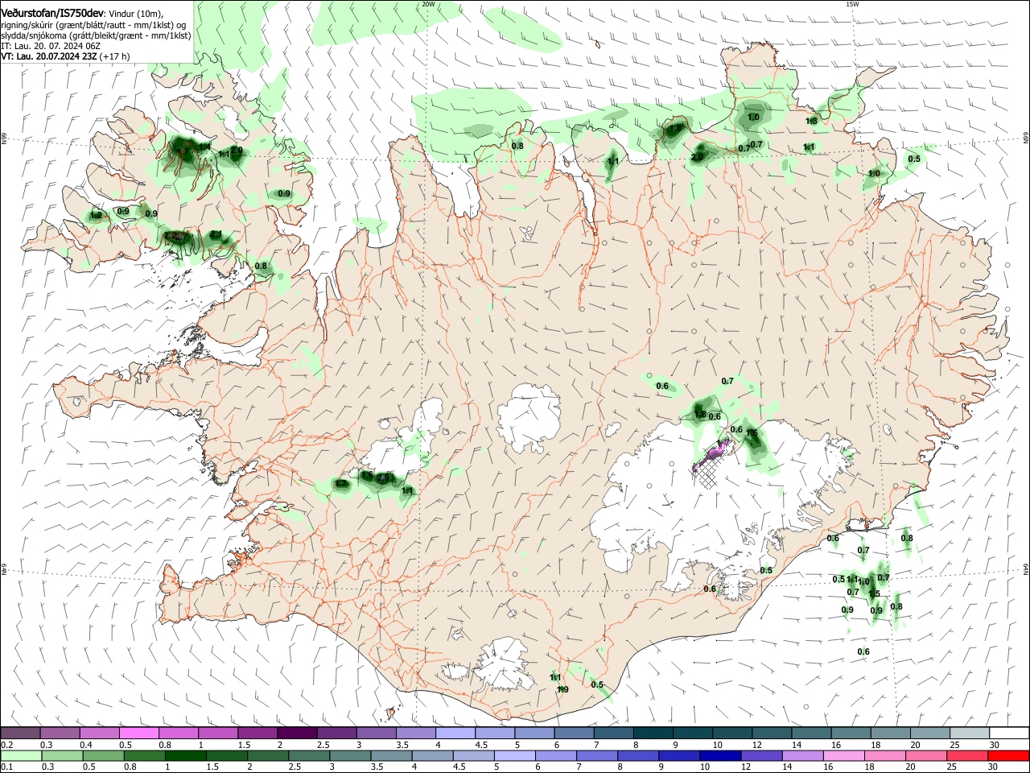The image size is (1030, 773).
Task: Click the bright red lower-row swatch labeled 30
Action: [x=1008, y=755]
